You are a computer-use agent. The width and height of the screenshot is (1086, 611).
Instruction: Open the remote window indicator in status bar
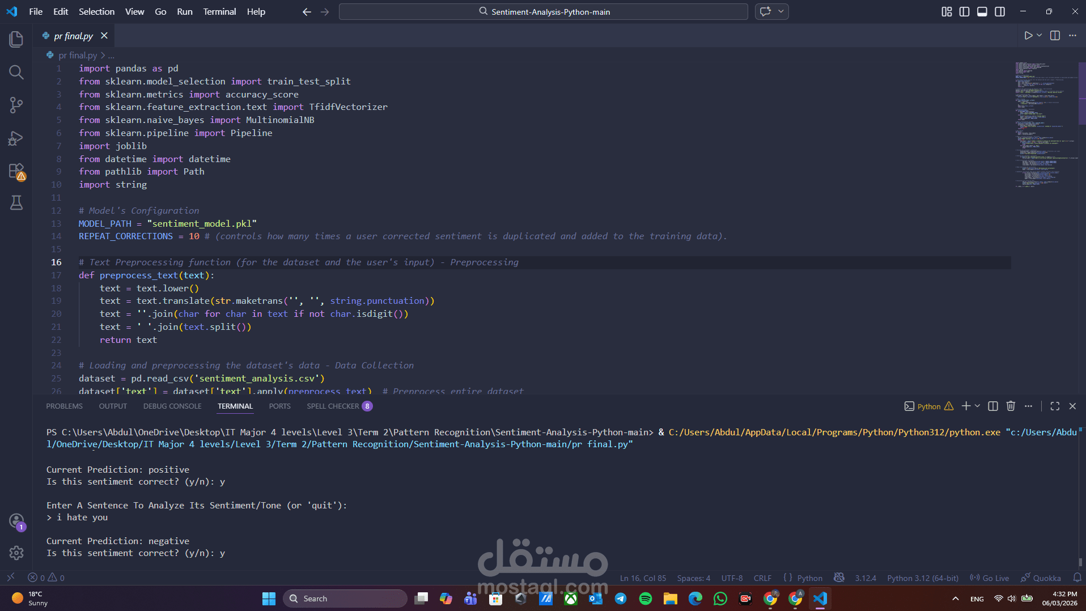[x=11, y=578]
